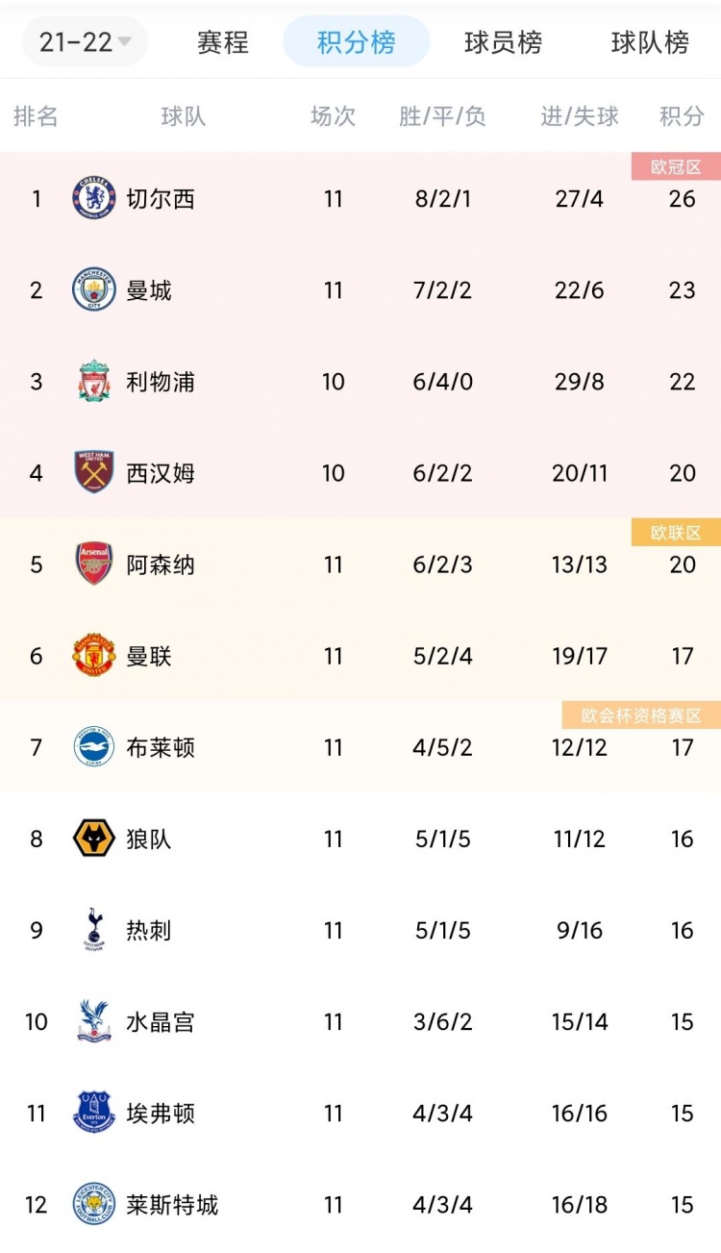Select the Wolves wolf-head badge icon
Image resolution: width=721 pixels, height=1253 pixels.
[x=93, y=839]
